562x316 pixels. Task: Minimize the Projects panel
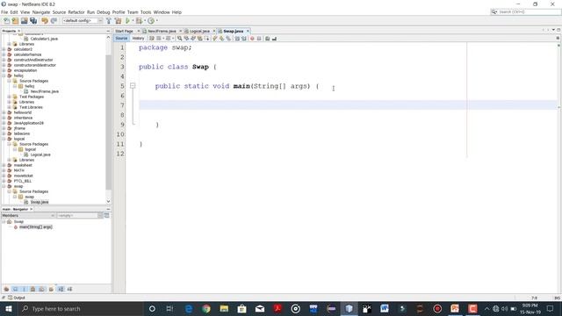(x=108, y=32)
